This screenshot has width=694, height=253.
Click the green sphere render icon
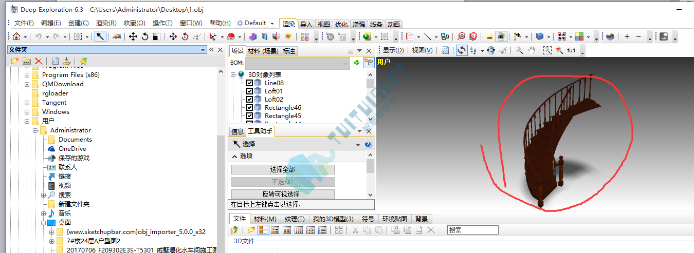[x=367, y=36]
